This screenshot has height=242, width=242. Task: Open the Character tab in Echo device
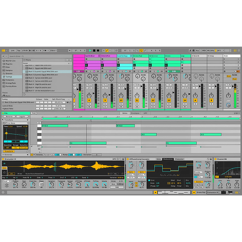179,159
